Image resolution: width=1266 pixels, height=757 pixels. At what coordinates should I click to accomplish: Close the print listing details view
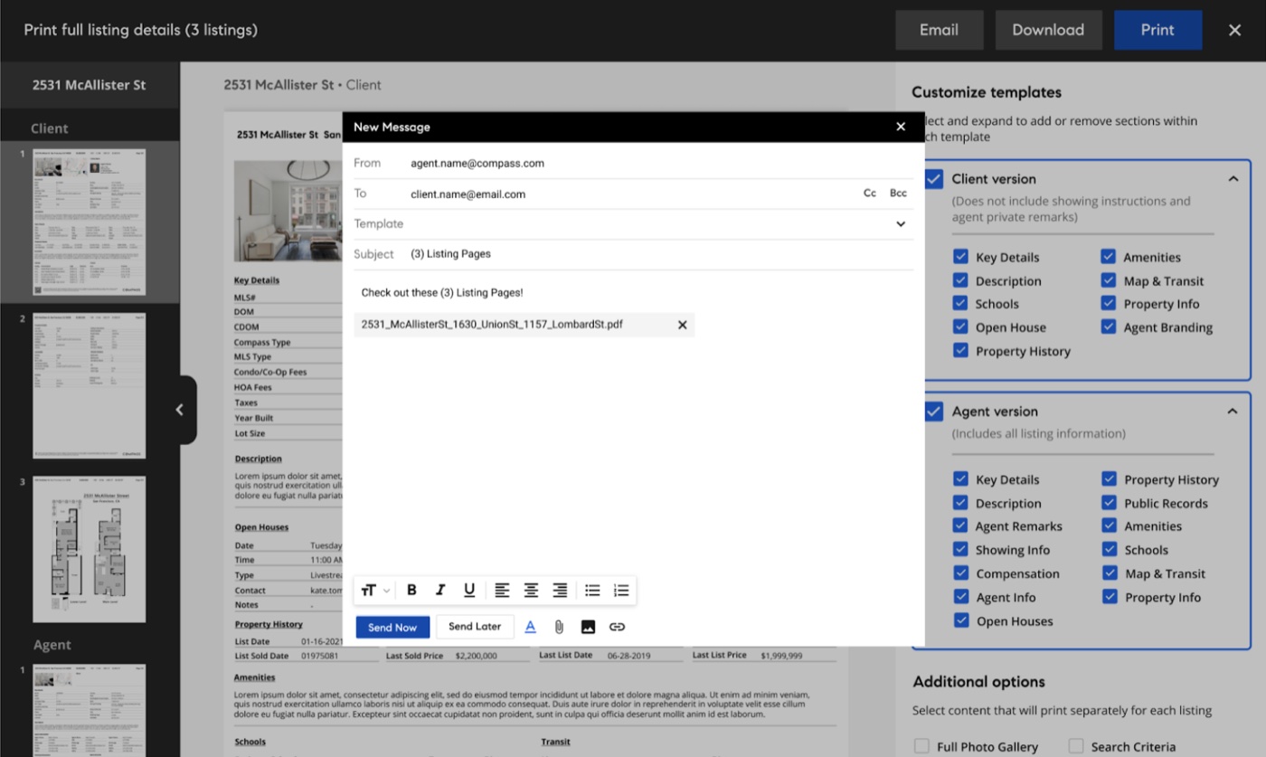coord(1235,30)
